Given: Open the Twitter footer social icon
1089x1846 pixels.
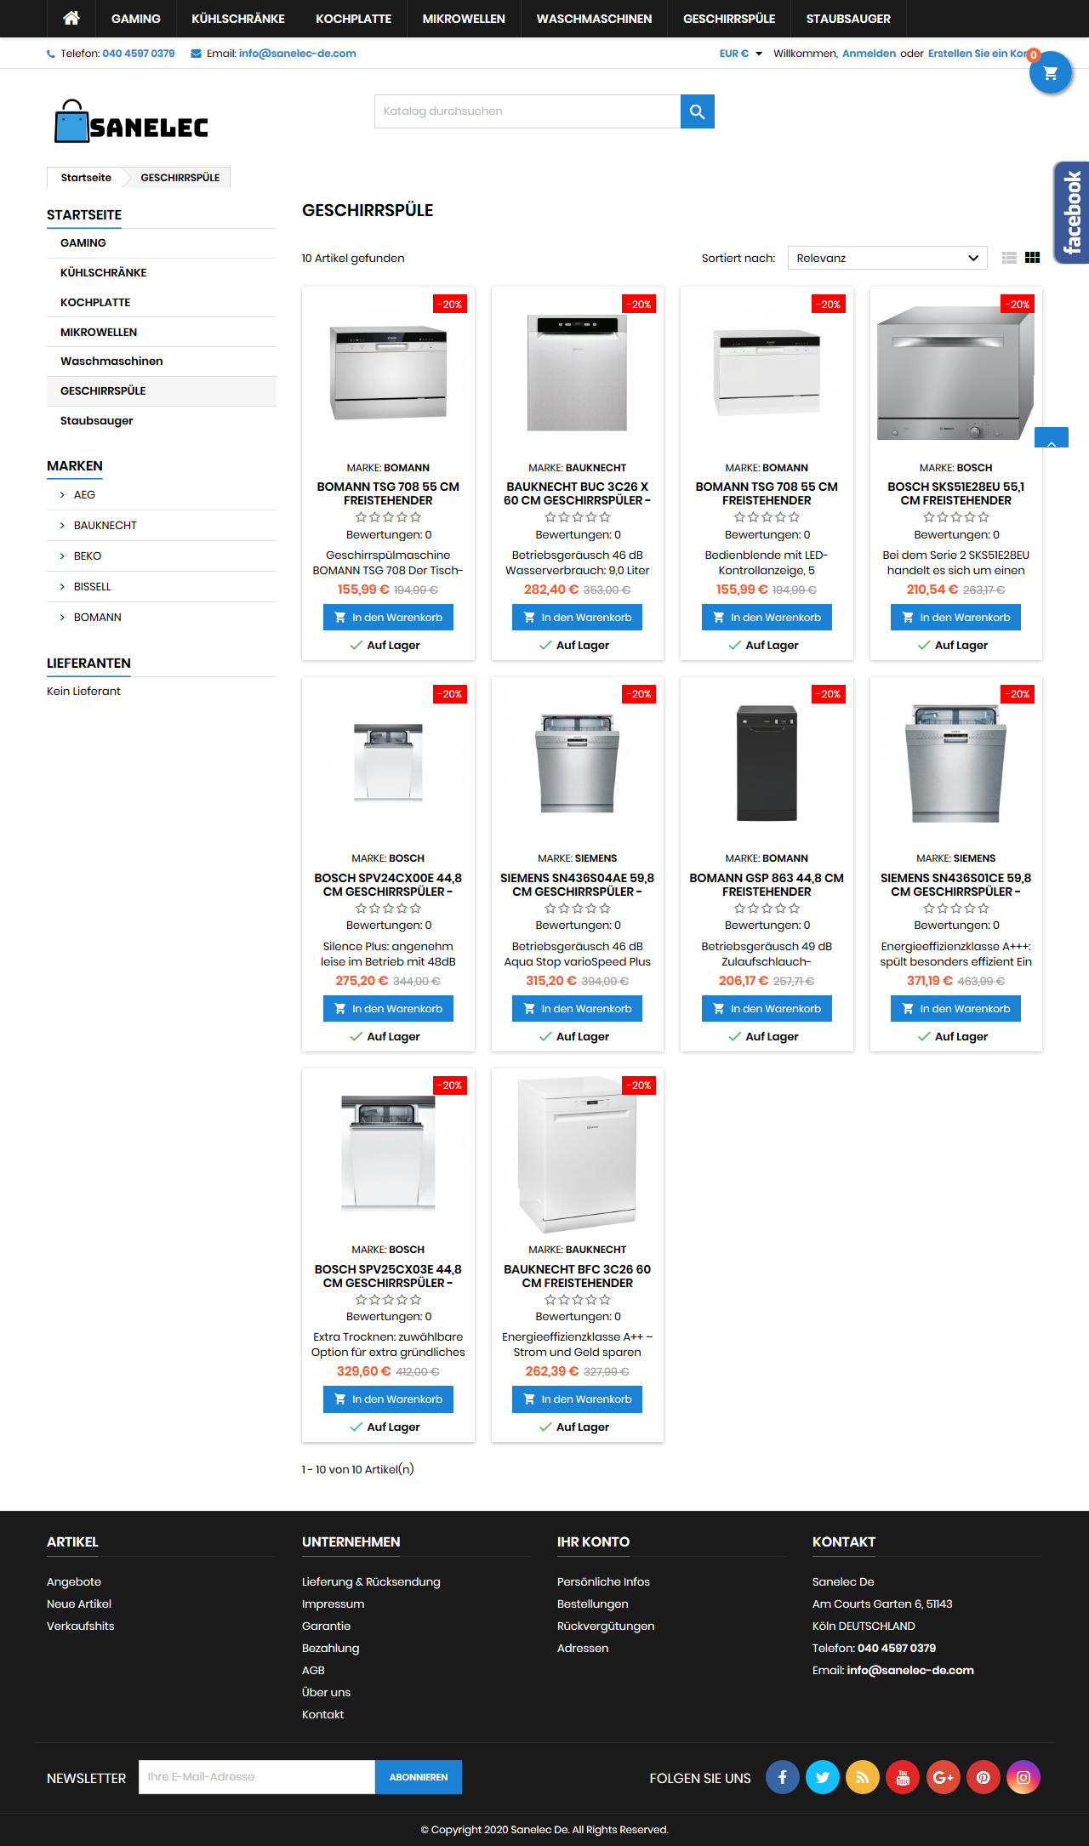Looking at the screenshot, I should tap(823, 1777).
